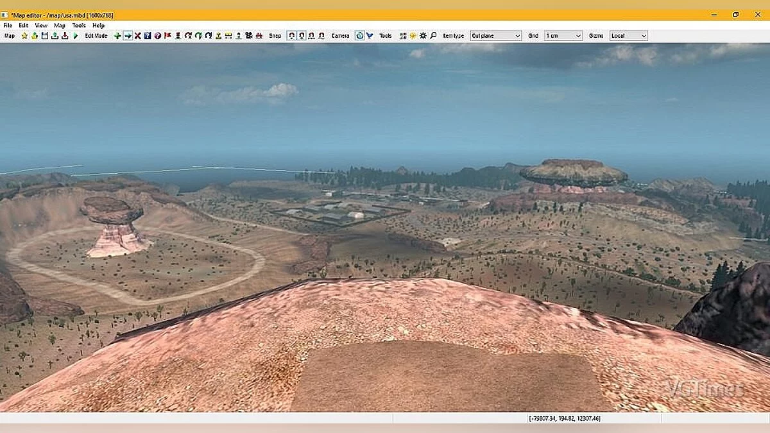Open the Gizmo Local dropdown
The image size is (770, 433).
tap(628, 36)
